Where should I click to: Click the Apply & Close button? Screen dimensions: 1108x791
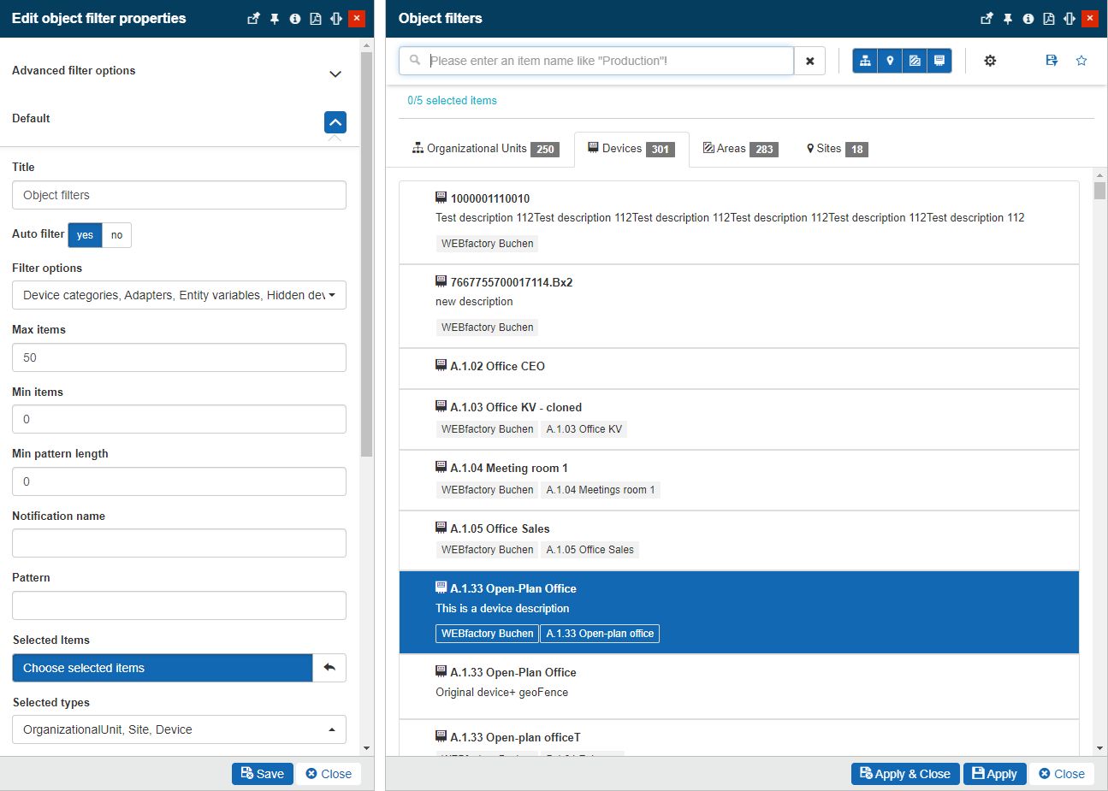905,774
